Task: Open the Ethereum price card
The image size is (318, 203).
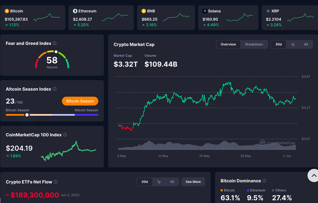Action: coord(101,18)
